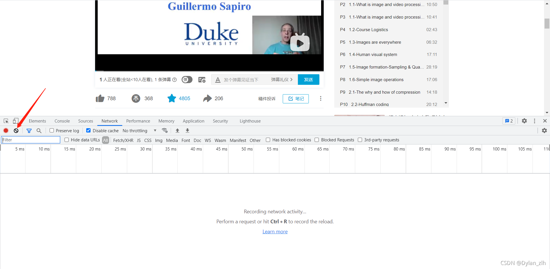
Task: Clear the network log
Action: point(16,131)
